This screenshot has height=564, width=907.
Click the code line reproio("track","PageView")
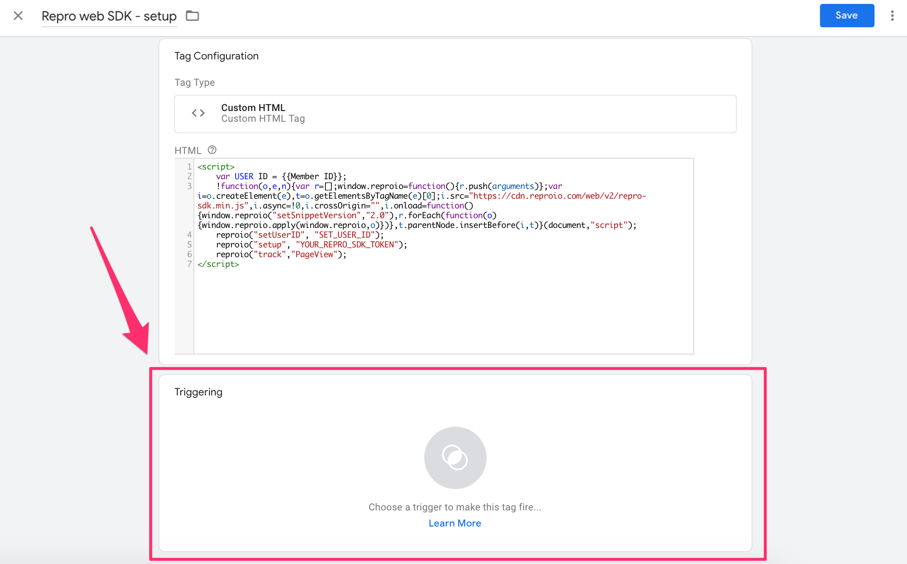coord(281,254)
